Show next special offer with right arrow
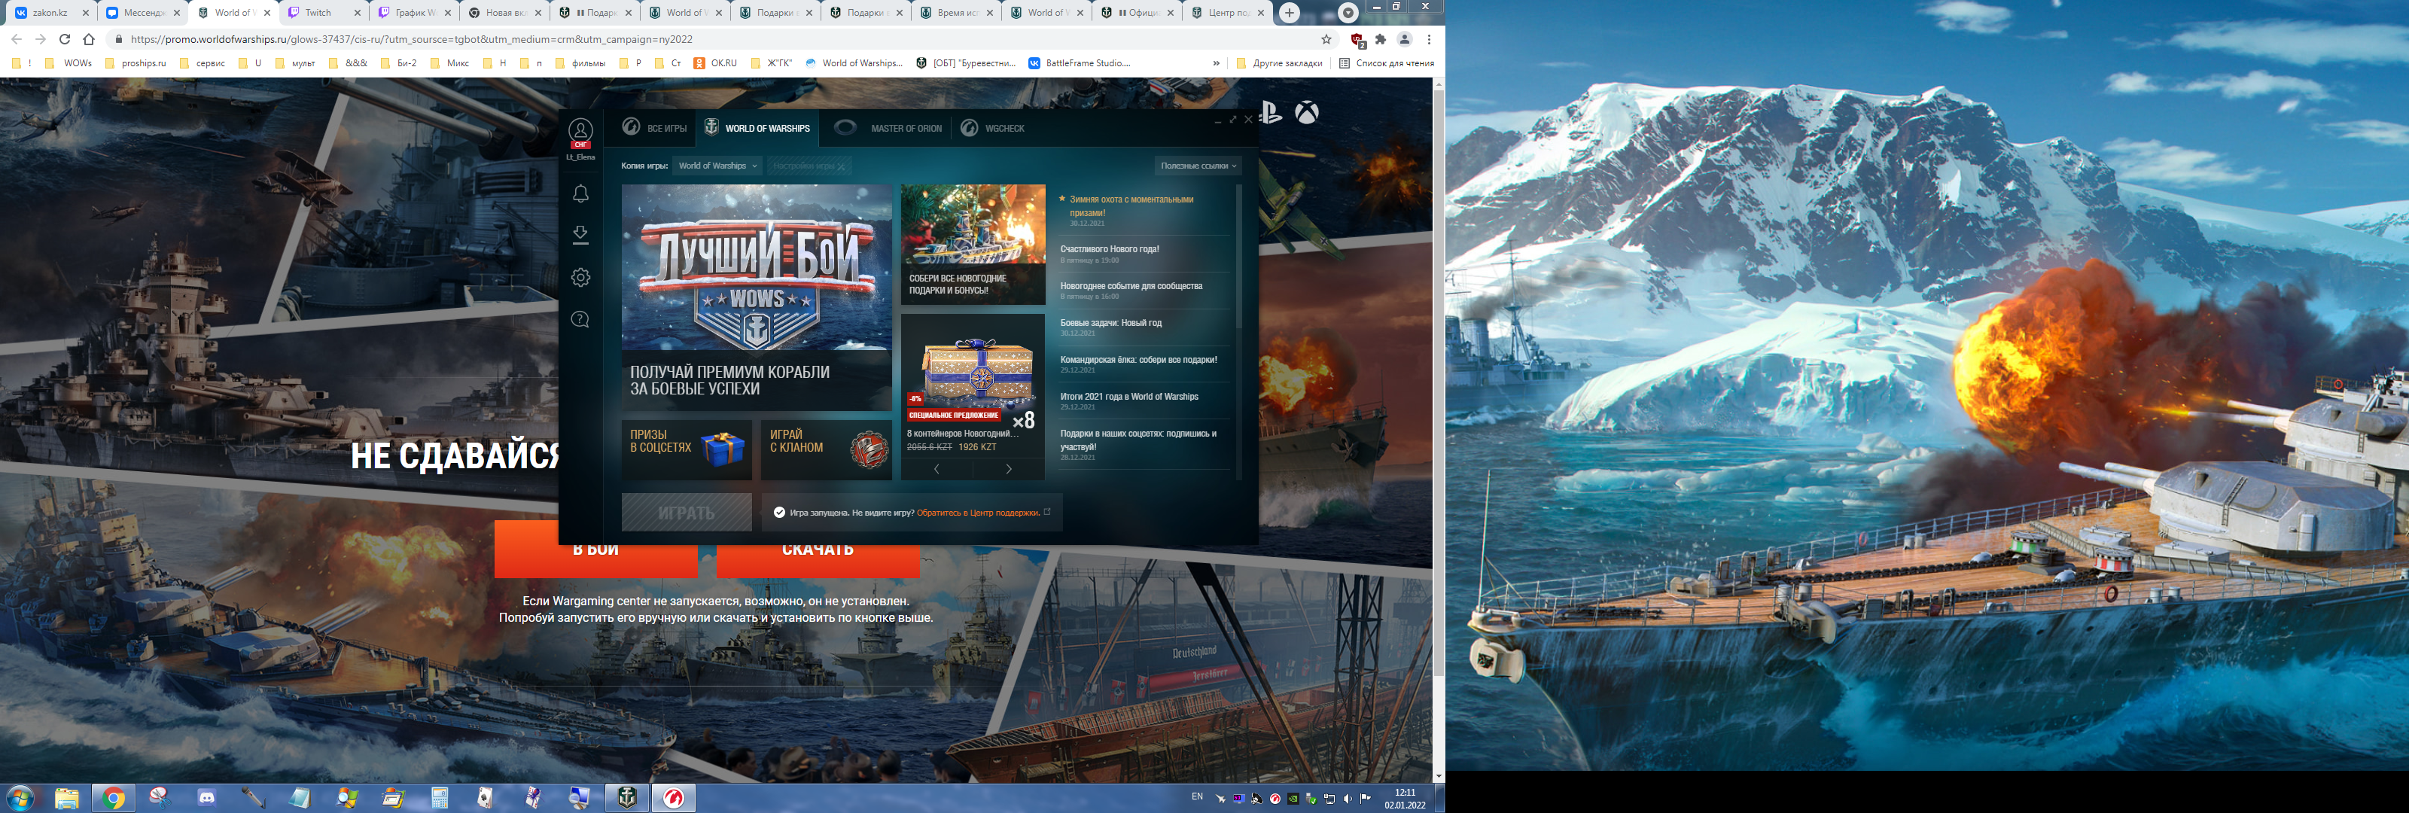This screenshot has width=2409, height=813. [x=1008, y=469]
